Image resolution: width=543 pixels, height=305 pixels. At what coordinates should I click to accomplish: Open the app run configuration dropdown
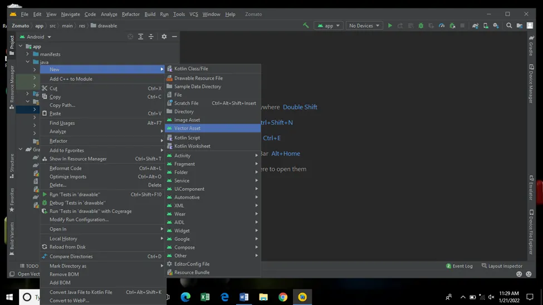tap(329, 26)
